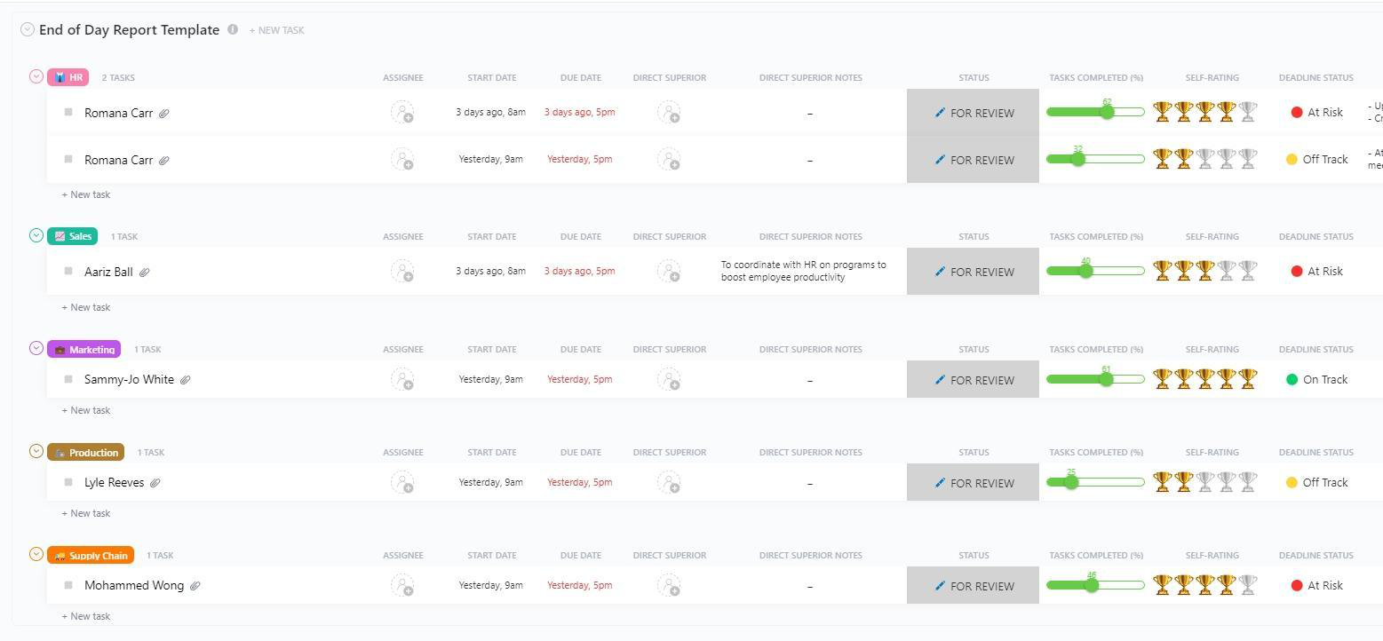Screen dimensions: 1383x641
Task: Click the assignee icon for Mohammed Wong
Action: point(402,586)
